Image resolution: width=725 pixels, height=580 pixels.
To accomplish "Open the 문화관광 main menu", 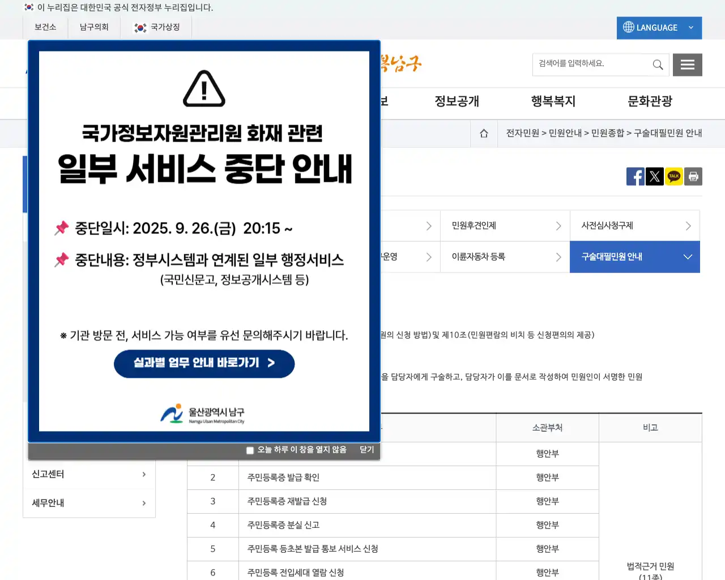I will point(650,101).
